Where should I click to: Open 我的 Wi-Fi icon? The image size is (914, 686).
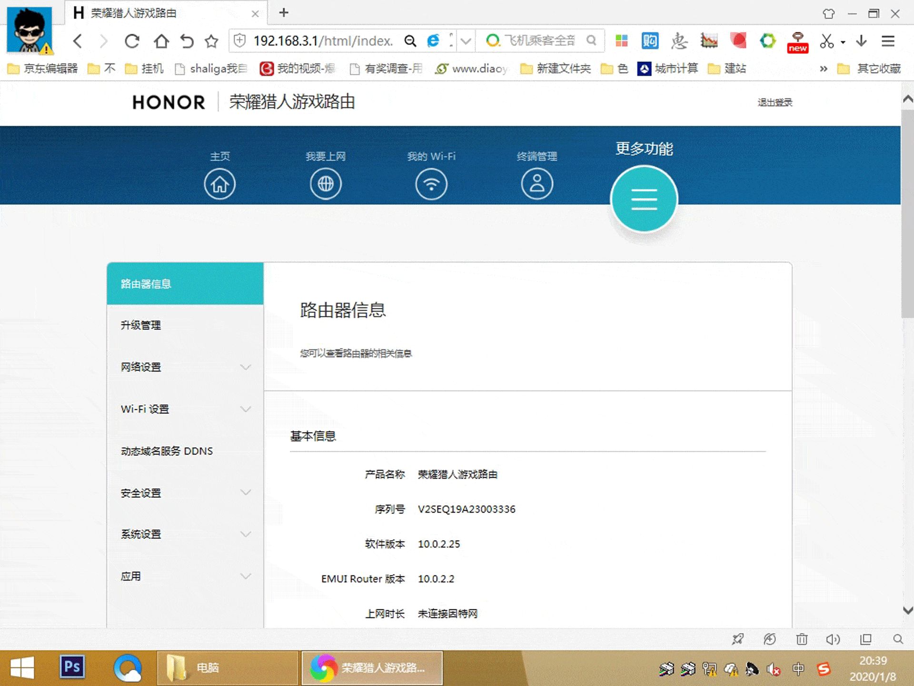431,184
